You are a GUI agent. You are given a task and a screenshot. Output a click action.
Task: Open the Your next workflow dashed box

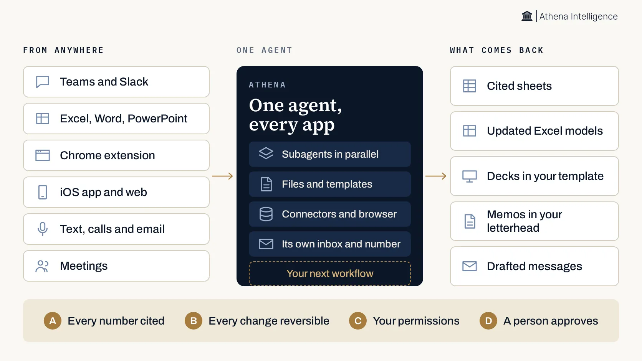coord(330,274)
